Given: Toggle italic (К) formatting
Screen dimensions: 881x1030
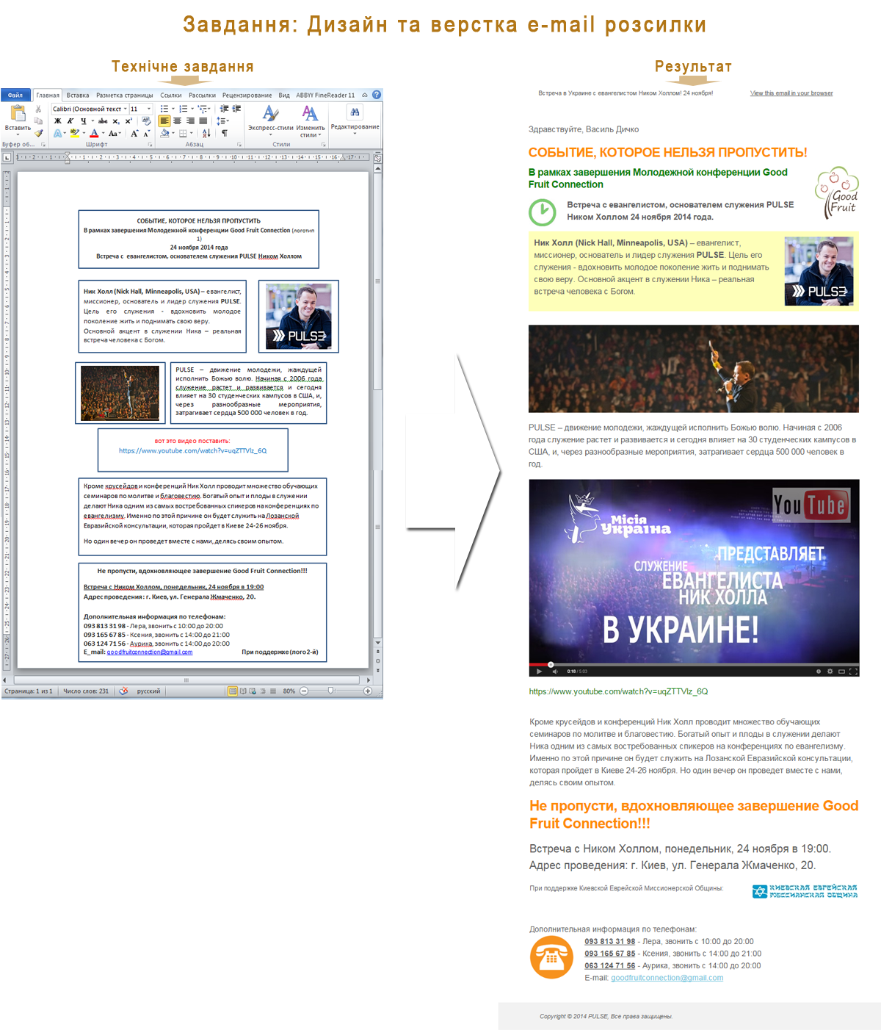Looking at the screenshot, I should pos(70,121).
